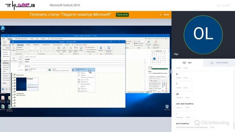Open the УЧАСТНИКИ tab
The height and width of the screenshot is (132, 235).
(219, 63)
